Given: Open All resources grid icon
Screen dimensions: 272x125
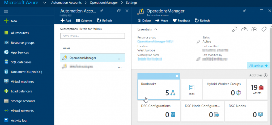Looking at the screenshot, I should [x=6, y=33].
